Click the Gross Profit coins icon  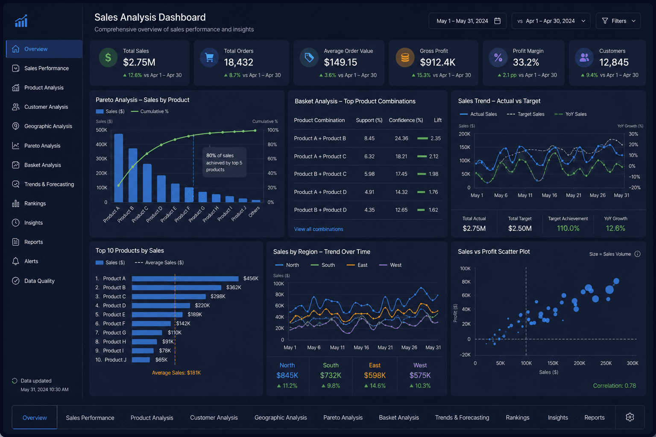pos(405,58)
